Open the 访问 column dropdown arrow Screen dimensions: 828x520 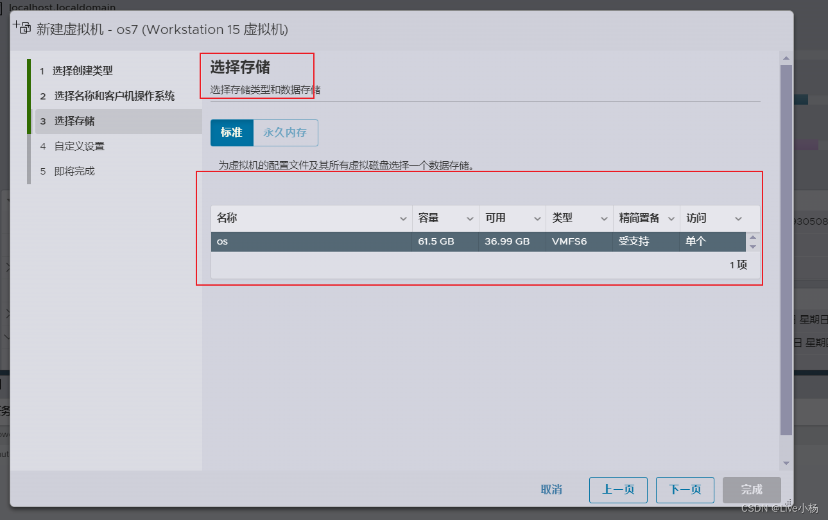738,219
